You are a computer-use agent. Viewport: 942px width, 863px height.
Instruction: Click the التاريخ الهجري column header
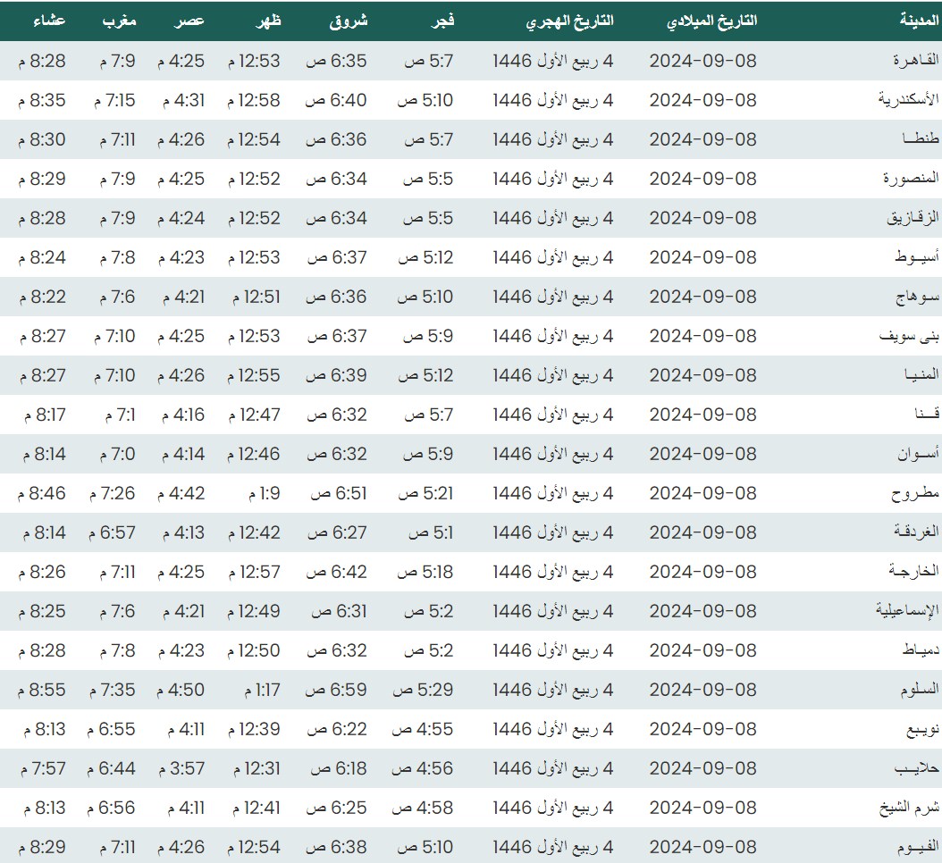(x=568, y=21)
